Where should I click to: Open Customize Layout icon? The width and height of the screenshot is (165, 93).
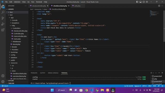click(147, 2)
